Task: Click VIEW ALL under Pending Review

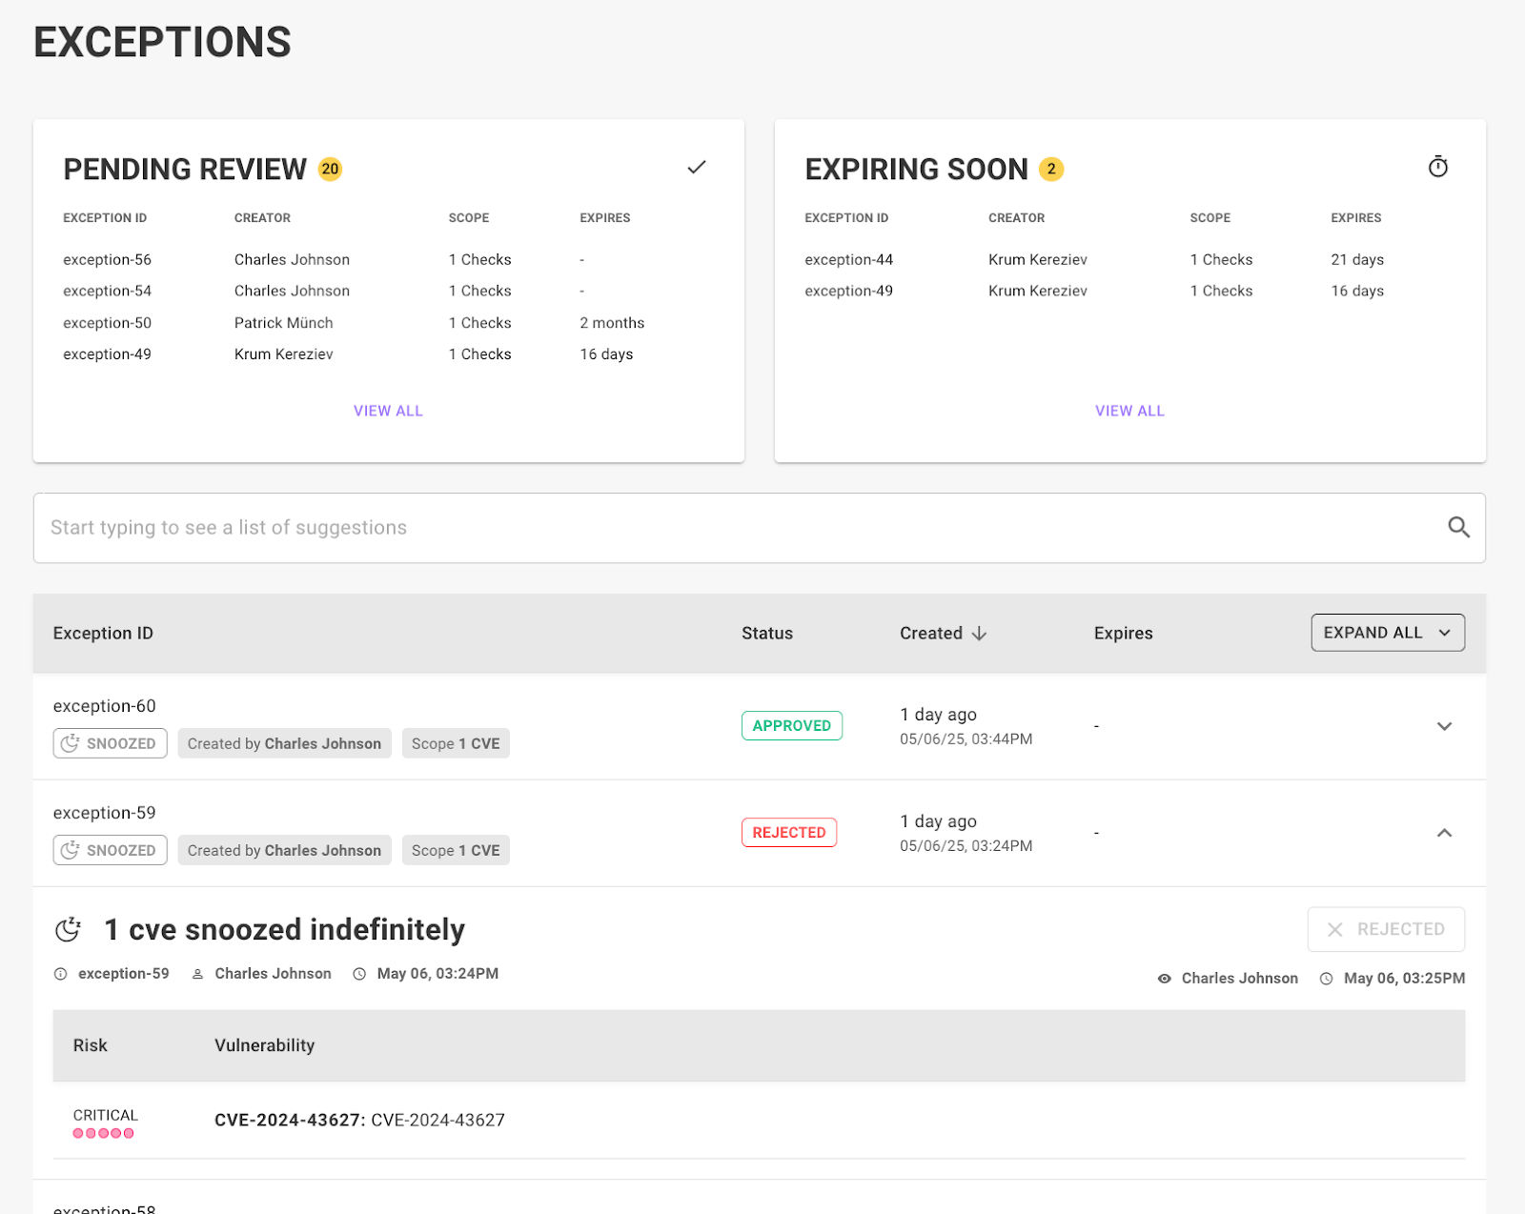Action: tap(388, 410)
